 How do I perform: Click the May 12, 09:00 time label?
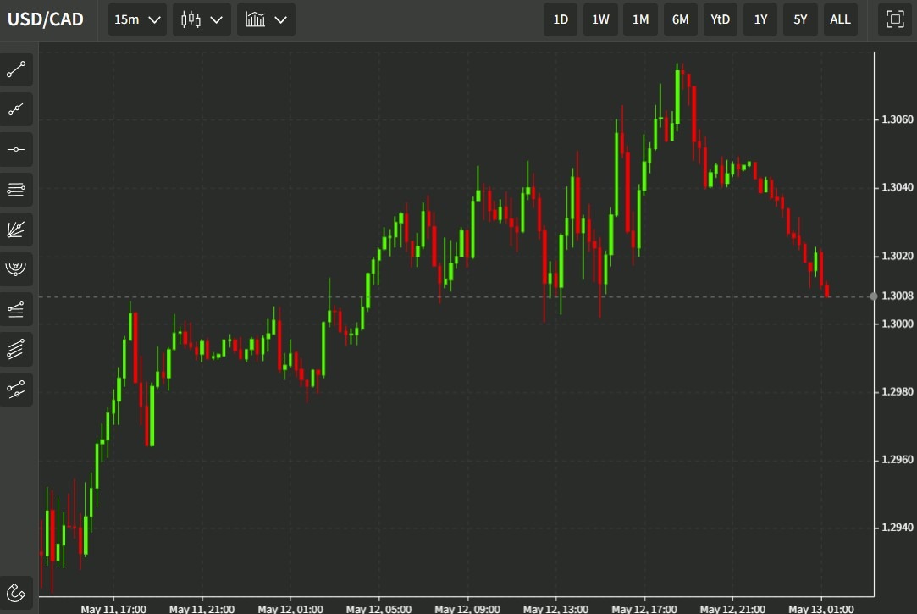[467, 609]
